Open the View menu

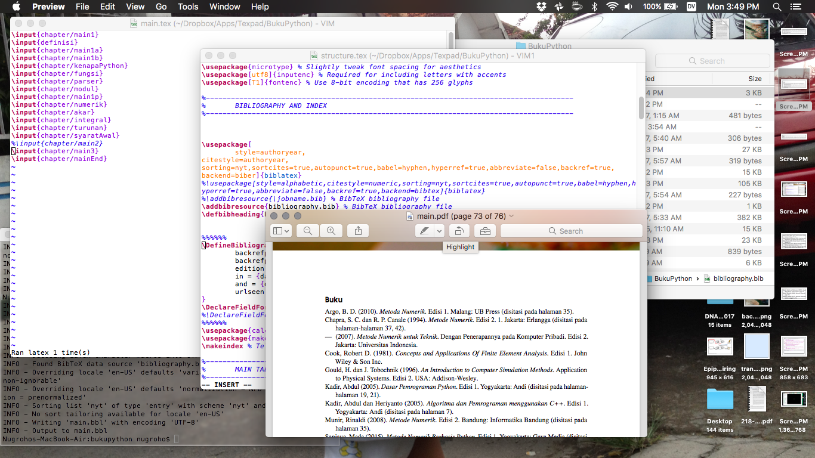pyautogui.click(x=135, y=7)
